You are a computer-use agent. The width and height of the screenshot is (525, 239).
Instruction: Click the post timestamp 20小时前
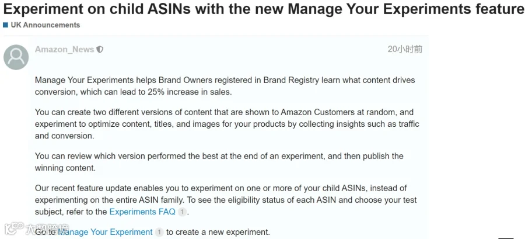405,49
